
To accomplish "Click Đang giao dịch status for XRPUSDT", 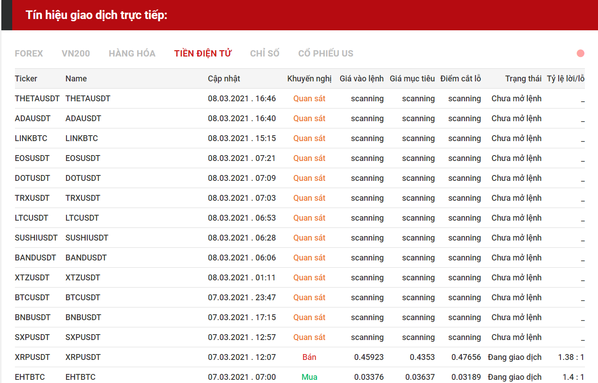I will pos(515,357).
